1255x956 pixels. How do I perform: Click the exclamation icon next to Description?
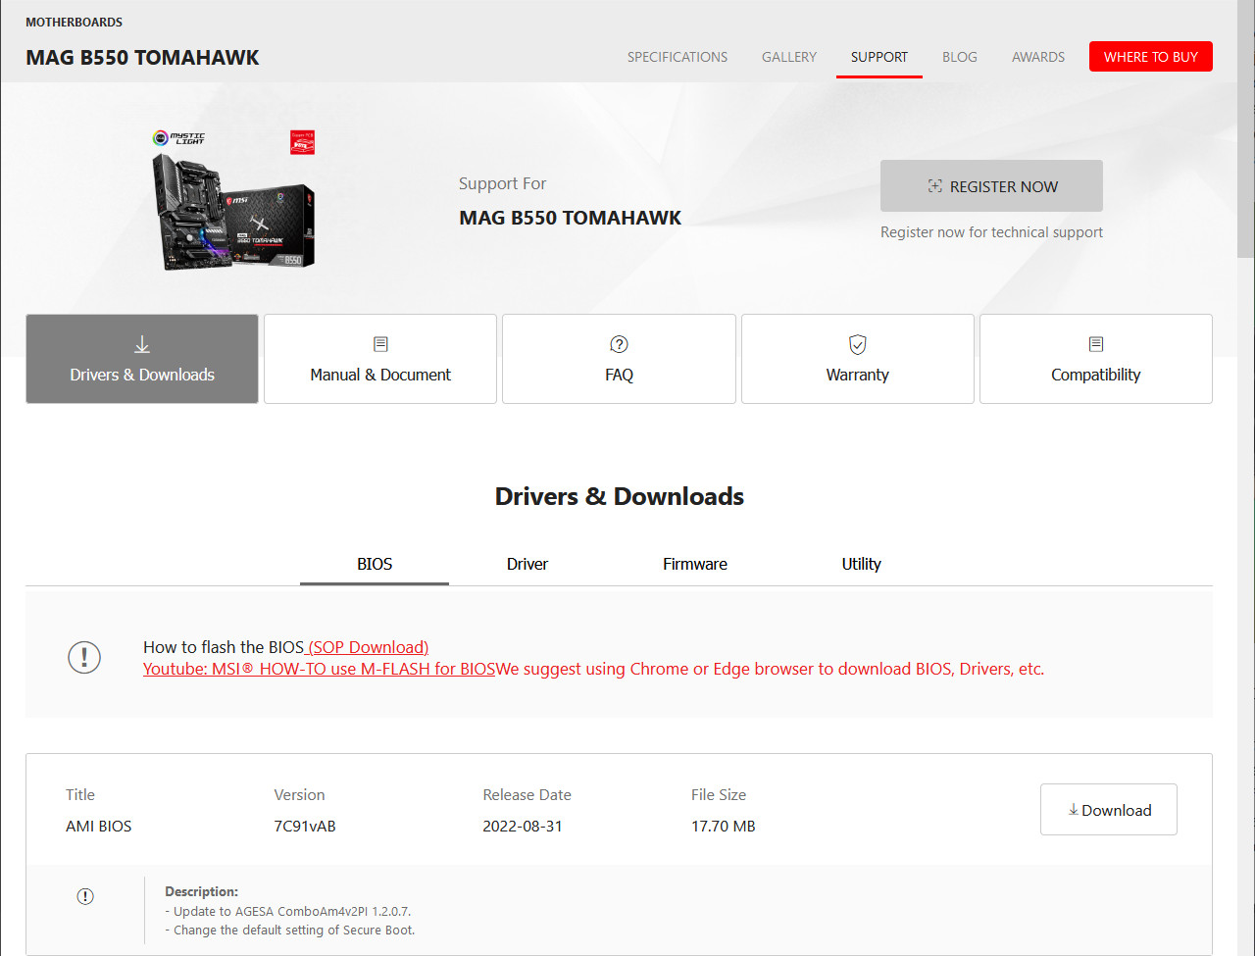pyautogui.click(x=85, y=896)
